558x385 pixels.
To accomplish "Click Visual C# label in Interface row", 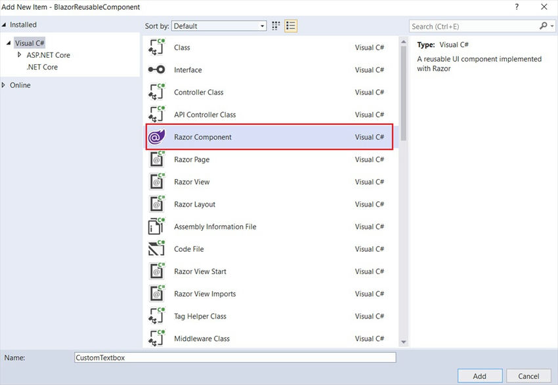I will click(370, 70).
